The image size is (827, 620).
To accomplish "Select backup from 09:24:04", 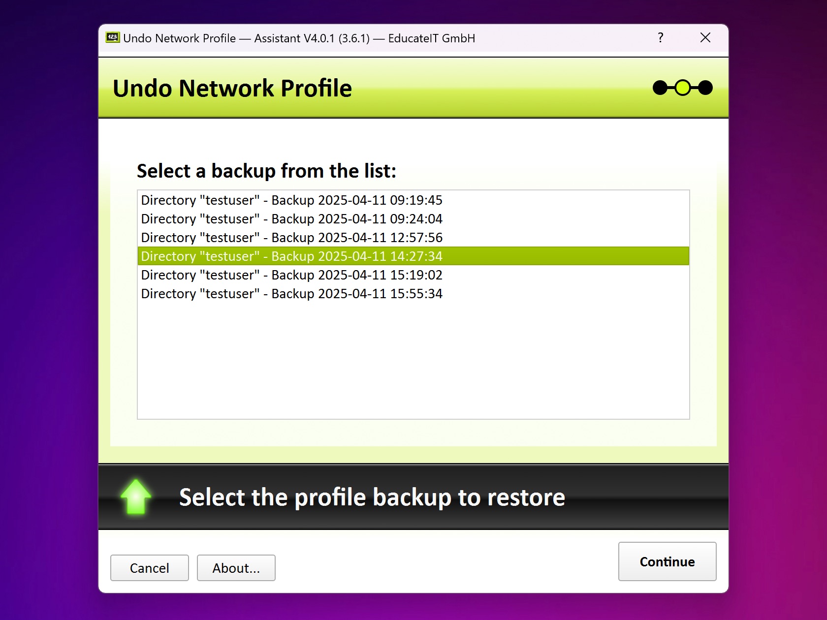I will click(x=291, y=219).
